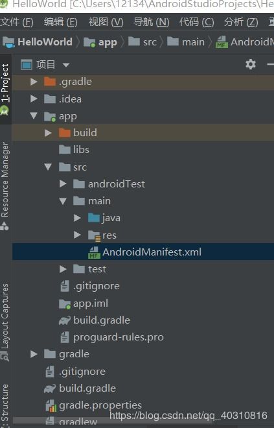Expand the res resources folder
Screen dimensions: 274x428
77,235
